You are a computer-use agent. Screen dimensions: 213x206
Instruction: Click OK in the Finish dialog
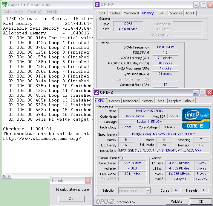coord(71,199)
